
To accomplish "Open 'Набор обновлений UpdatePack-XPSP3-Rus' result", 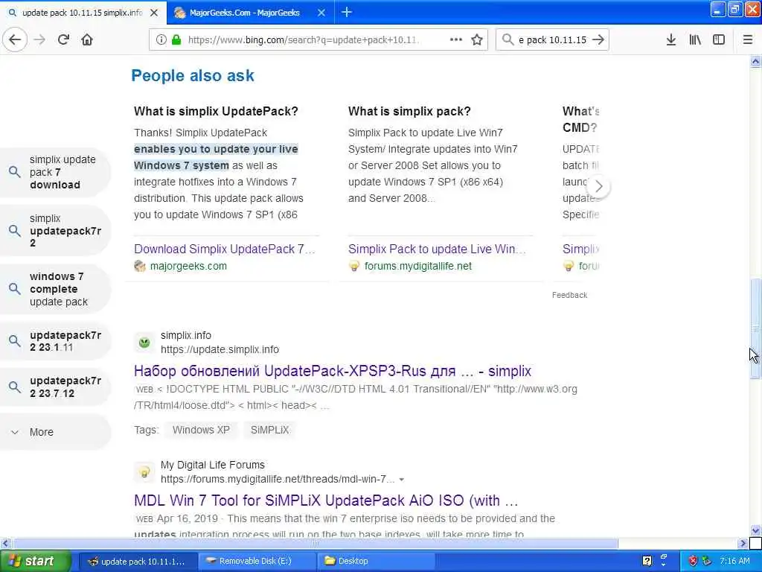I will click(x=333, y=371).
